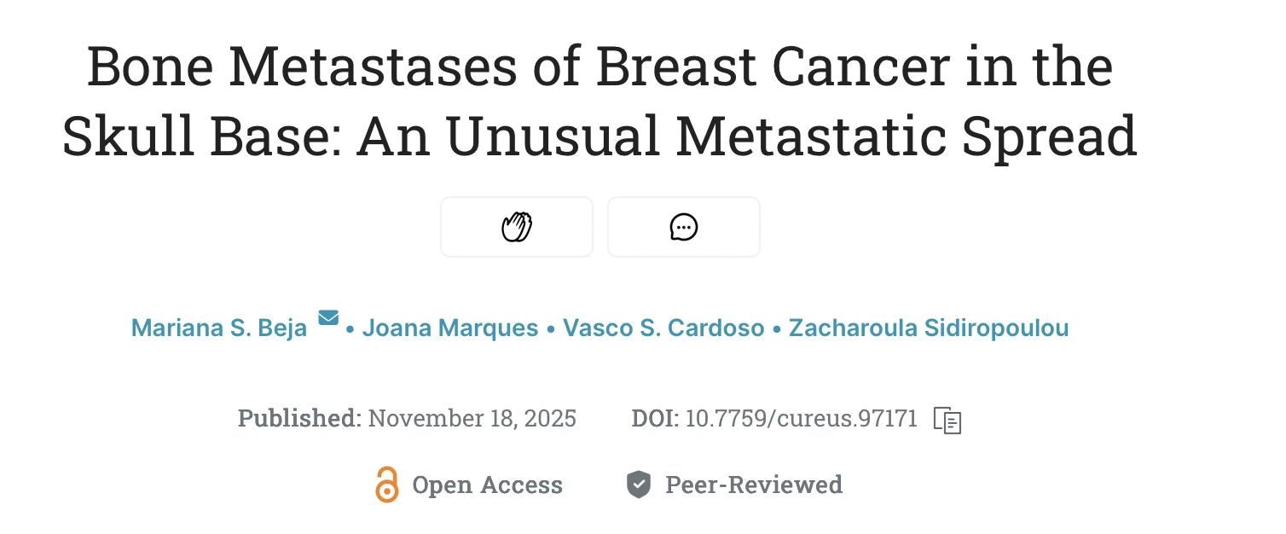1286x534 pixels.
Task: Click the DOI number 10.7759/cureus.97171
Action: tap(802, 419)
